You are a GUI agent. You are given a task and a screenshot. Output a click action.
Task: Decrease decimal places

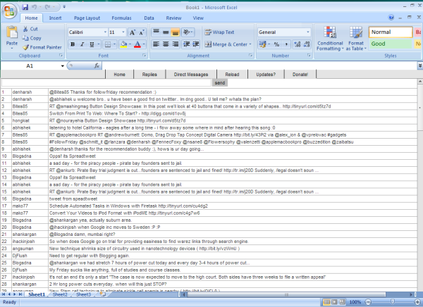click(307, 44)
